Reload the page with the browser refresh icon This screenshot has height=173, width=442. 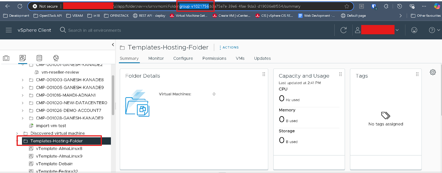click(x=20, y=6)
